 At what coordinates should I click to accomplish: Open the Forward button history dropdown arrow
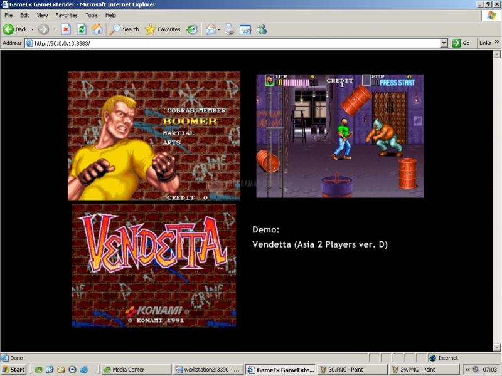click(55, 29)
